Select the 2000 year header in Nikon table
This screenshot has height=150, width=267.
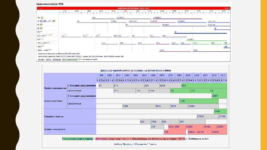(109, 75)
